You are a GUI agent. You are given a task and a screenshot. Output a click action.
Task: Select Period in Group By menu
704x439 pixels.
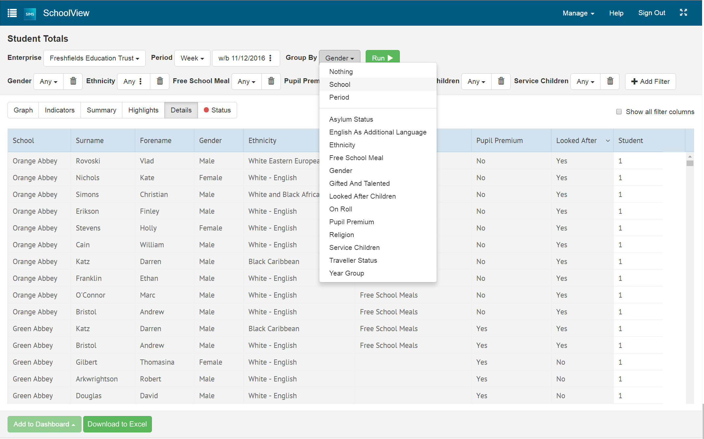378,97
